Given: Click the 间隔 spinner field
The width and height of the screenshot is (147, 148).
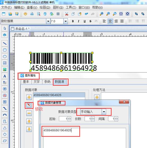Looking at the screenshot, I should [x=113, y=119].
